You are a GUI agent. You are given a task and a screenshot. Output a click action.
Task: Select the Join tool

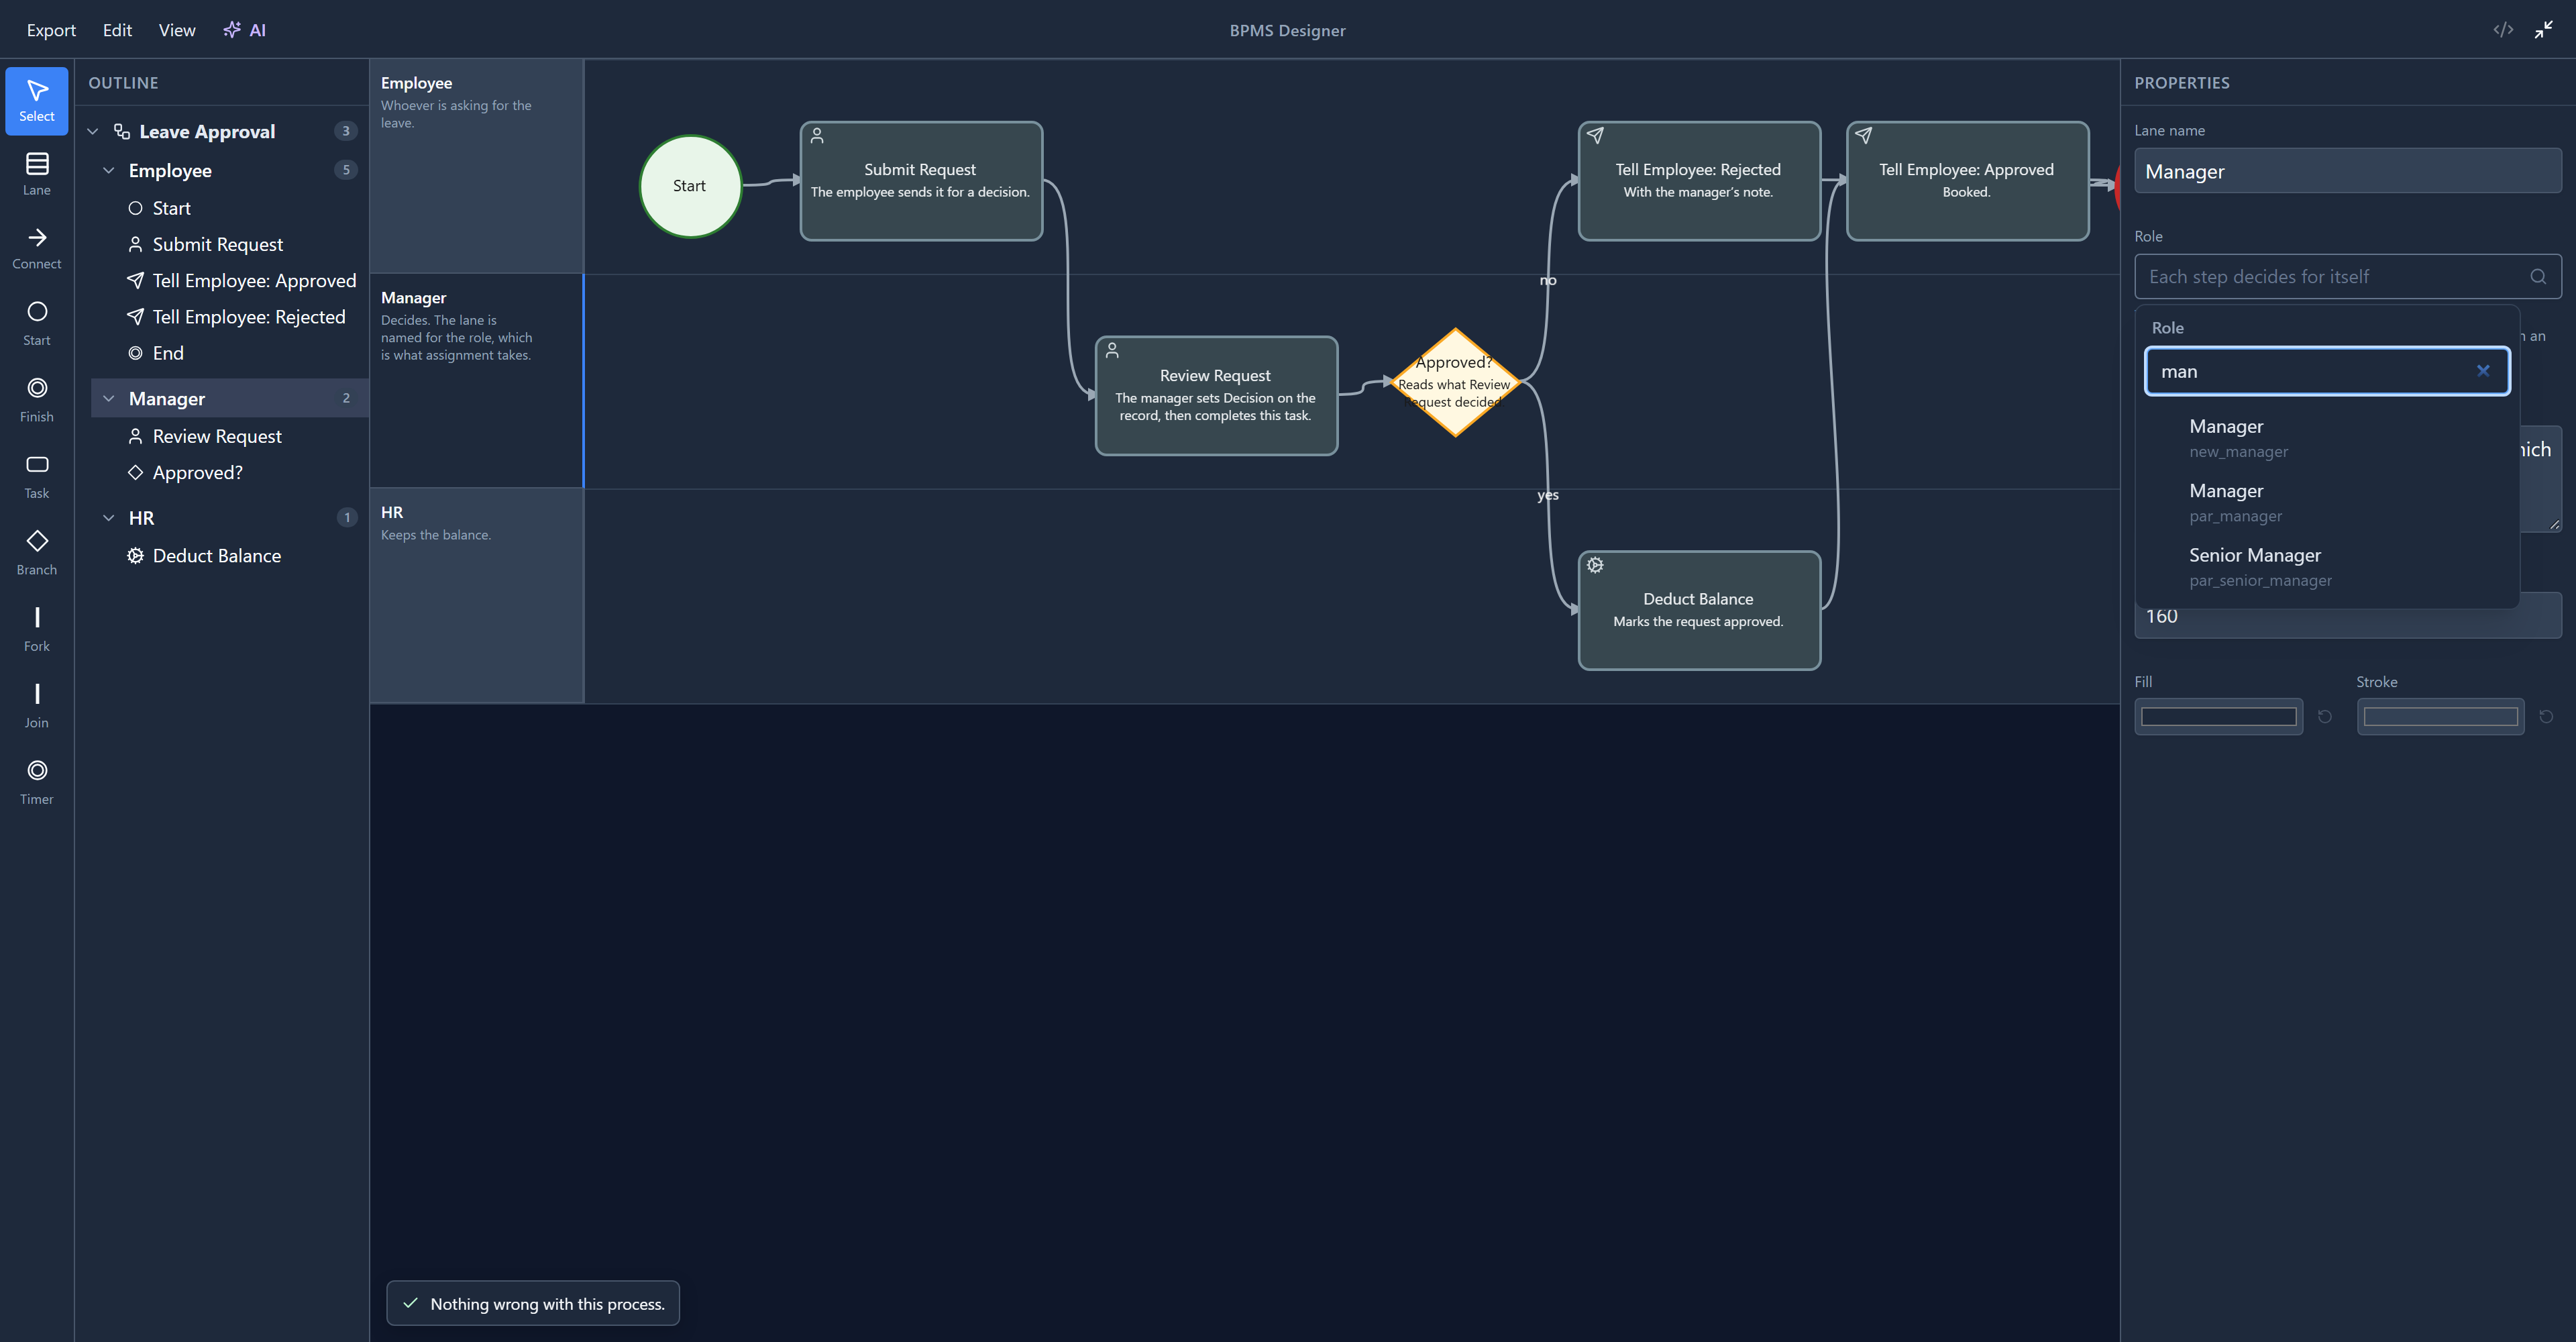(37, 706)
